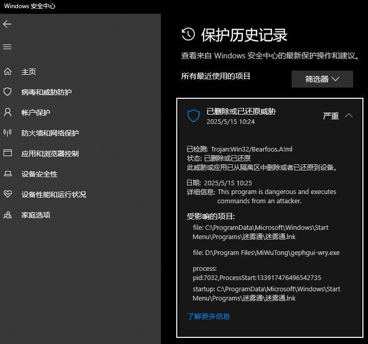Image resolution: width=368 pixels, height=344 pixels.
Task: Click the person icon for 帐户保护
Action: (8, 112)
